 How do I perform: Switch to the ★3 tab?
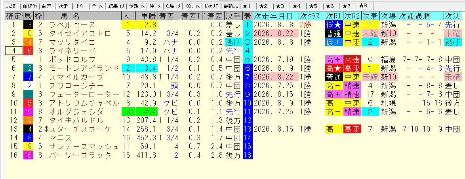click(x=280, y=6)
